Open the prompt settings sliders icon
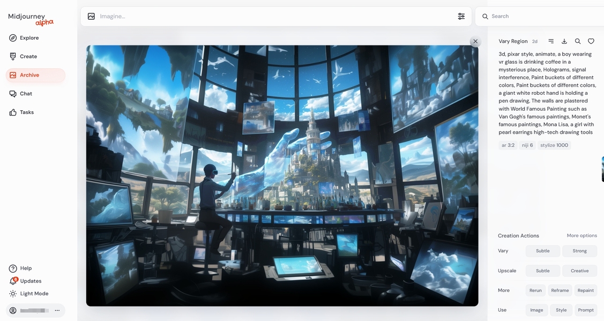 461,16
